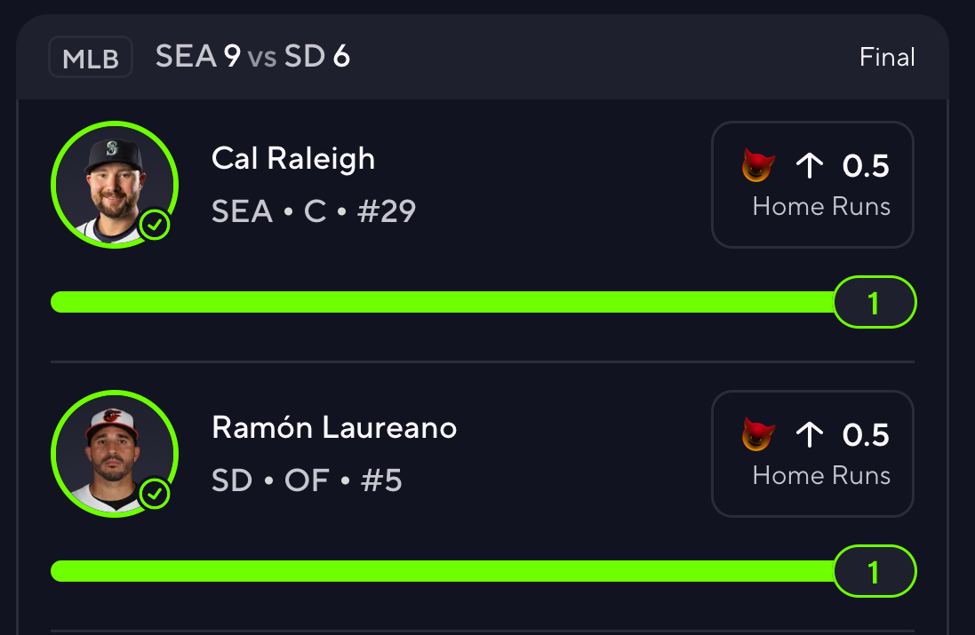
Task: Click the result value 1 for Cal Raleigh
Action: (874, 304)
